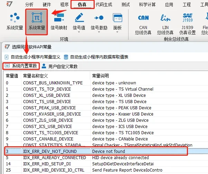Select row CONST_TS_TC1005_DEVICE
This screenshot has height=174, width=208.
pos(106,133)
